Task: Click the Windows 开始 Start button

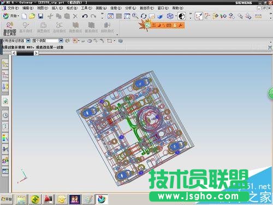Action: pyautogui.click(x=7, y=199)
